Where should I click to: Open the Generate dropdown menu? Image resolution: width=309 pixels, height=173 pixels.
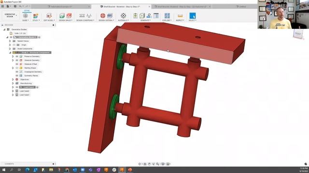pyautogui.click(x=146, y=20)
